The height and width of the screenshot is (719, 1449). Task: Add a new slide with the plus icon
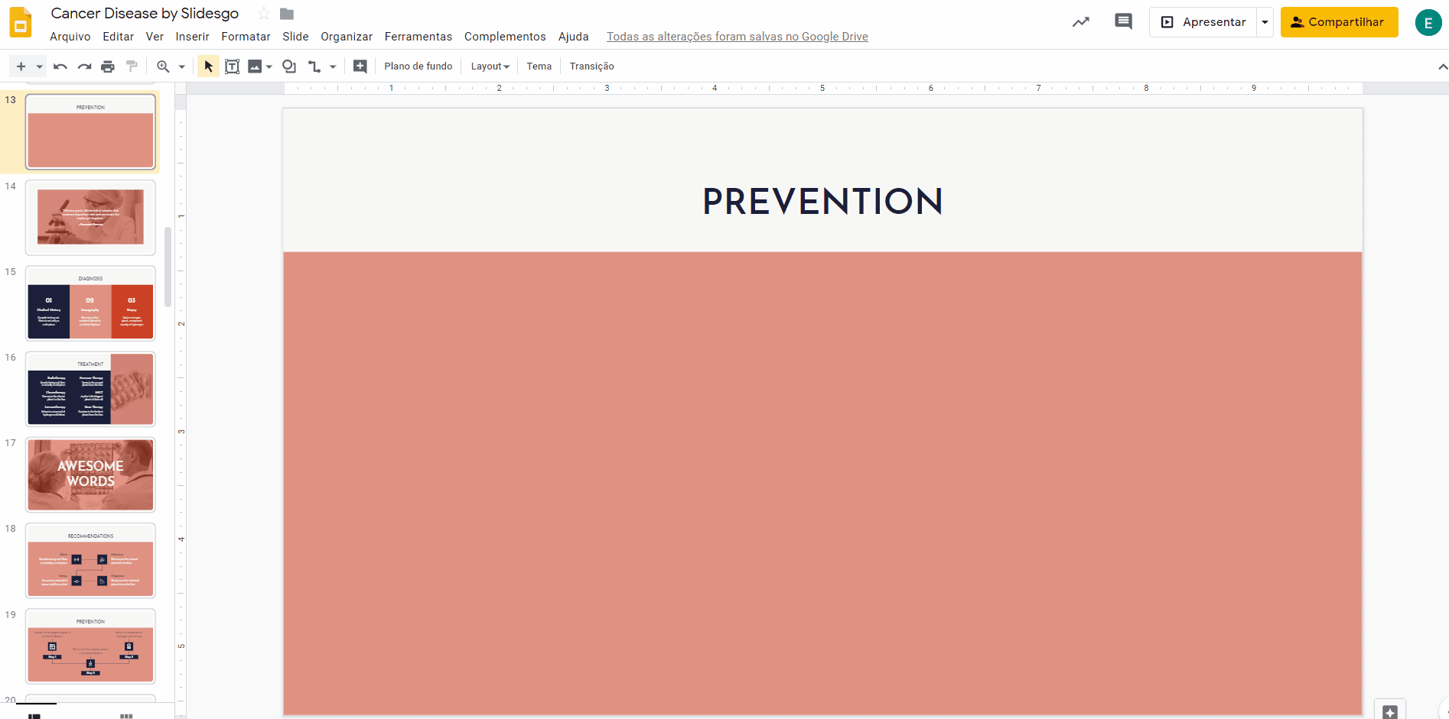pyautogui.click(x=21, y=66)
